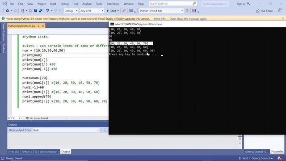Click Add to Source Control button
286x161 pixels.
pos(256,158)
